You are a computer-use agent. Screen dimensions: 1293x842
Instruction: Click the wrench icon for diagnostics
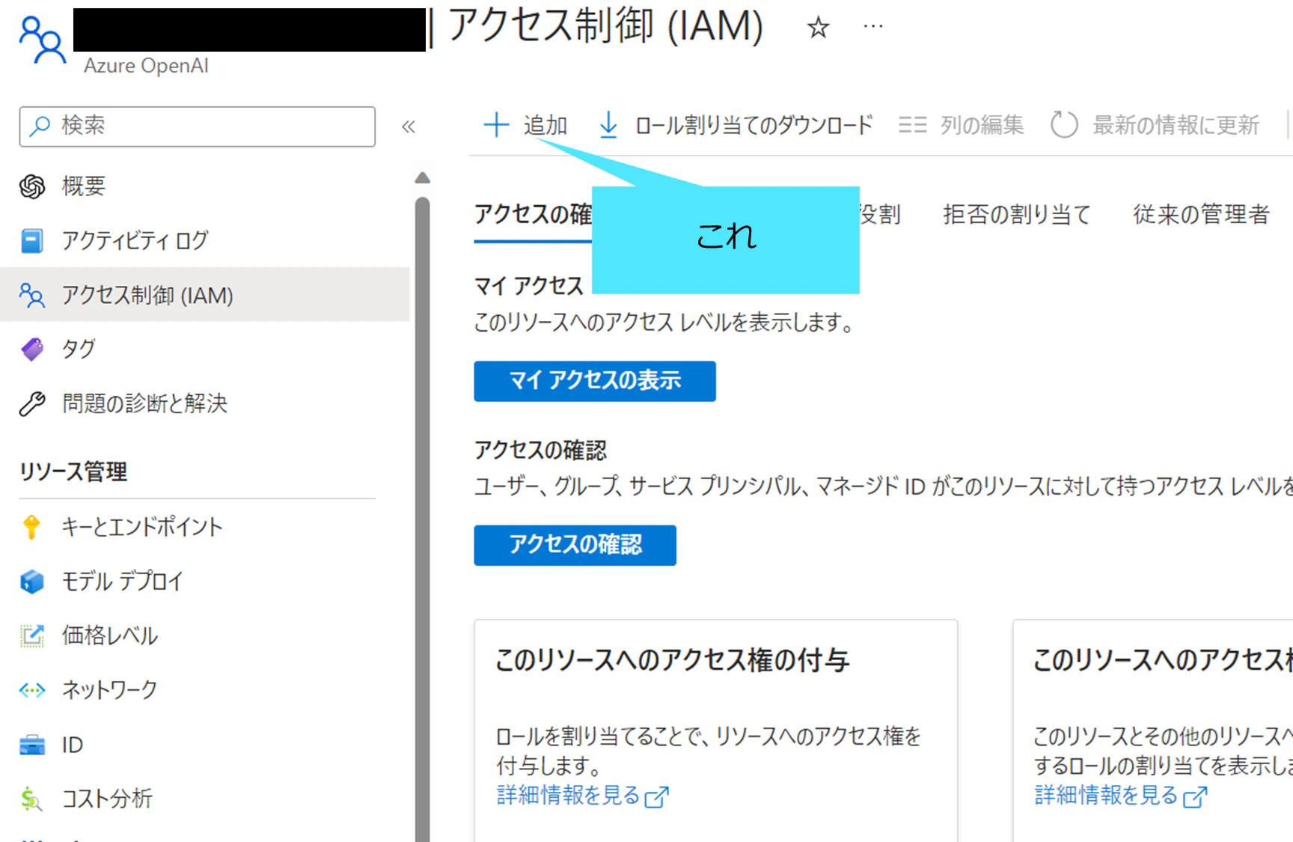pos(32,404)
